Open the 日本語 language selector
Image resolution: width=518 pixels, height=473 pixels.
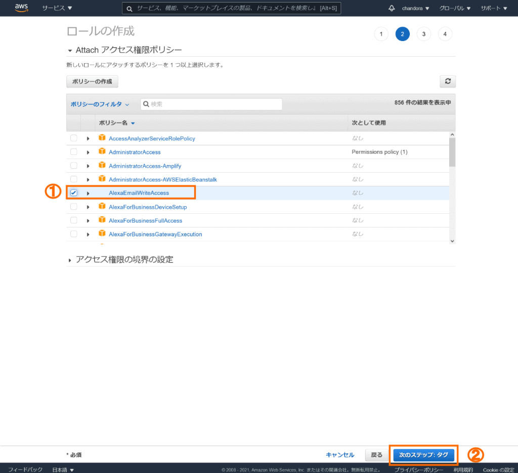pos(63,469)
